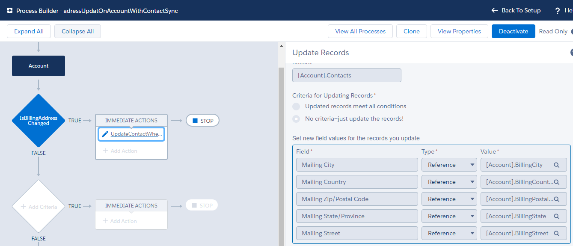The width and height of the screenshot is (573, 246).
Task: Click the [Account].Contacts record field
Action: pos(347,75)
